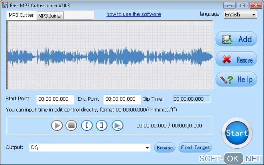This screenshot has width=264, height=165.
Task: Click the playback time counter text
Action: [x=169, y=126]
